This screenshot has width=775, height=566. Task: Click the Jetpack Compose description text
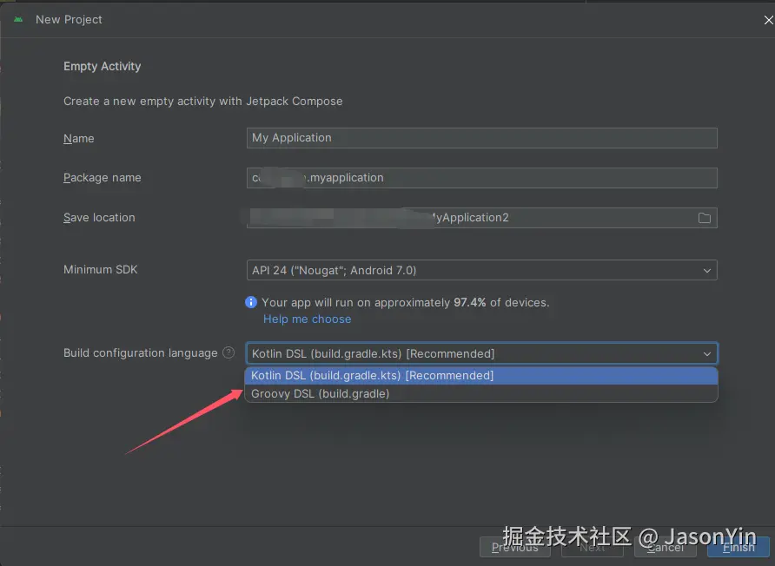(x=202, y=102)
